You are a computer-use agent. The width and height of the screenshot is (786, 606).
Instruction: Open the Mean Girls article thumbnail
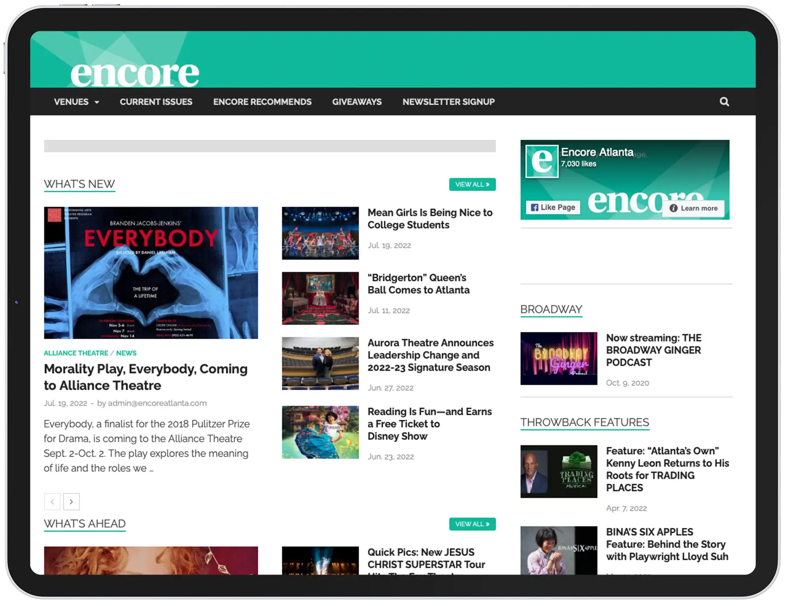(320, 233)
